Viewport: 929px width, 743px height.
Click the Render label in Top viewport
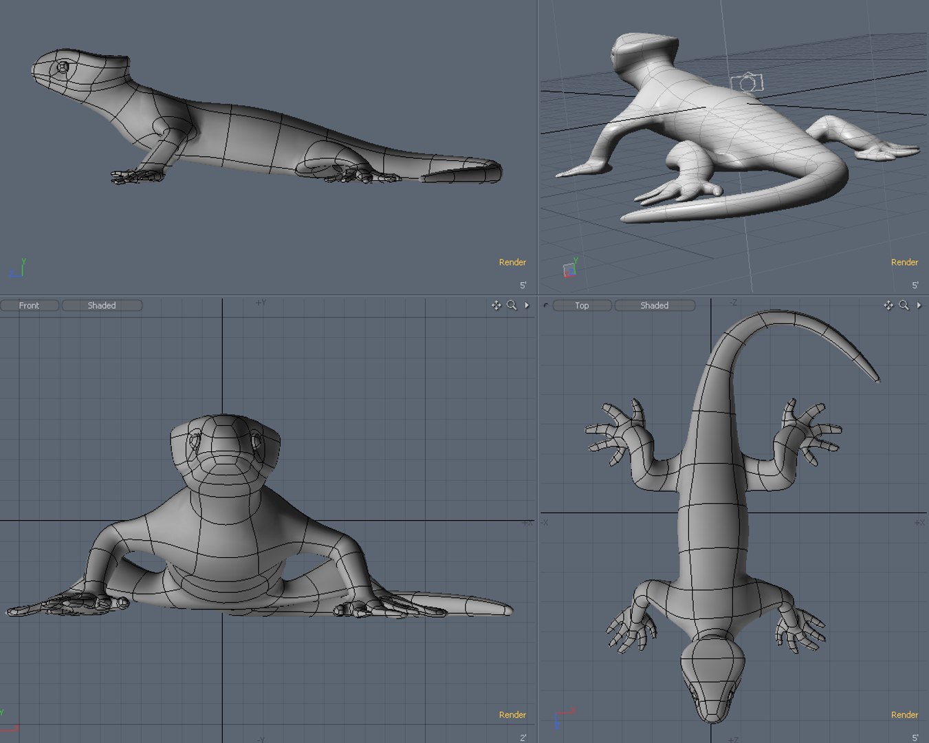[904, 715]
